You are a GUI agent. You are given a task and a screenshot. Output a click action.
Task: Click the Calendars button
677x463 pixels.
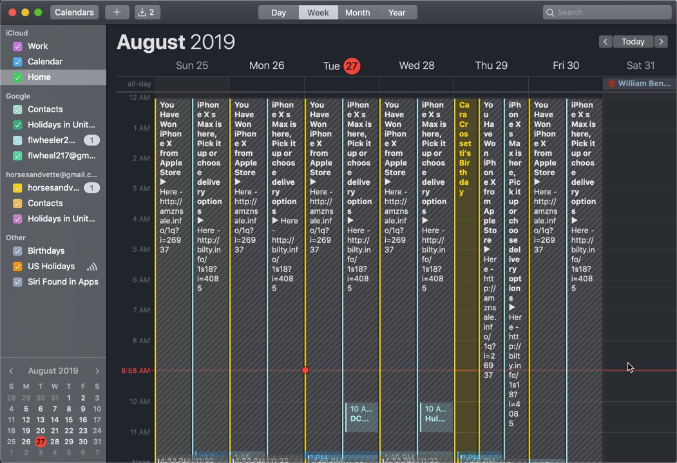(74, 12)
